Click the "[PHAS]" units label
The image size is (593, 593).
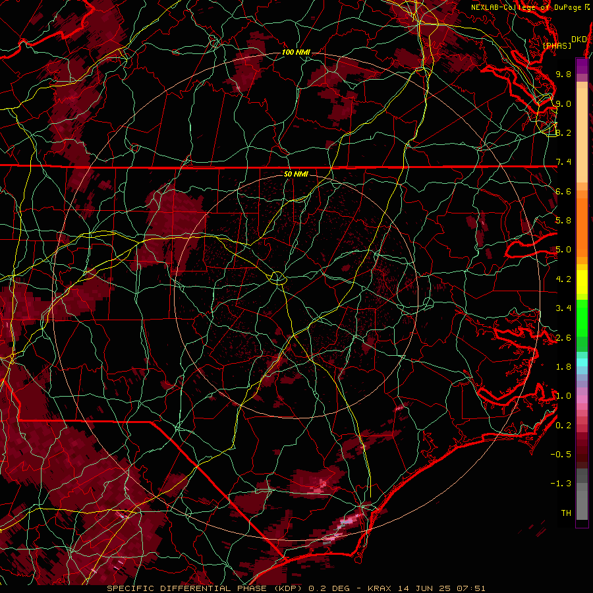[x=557, y=46]
